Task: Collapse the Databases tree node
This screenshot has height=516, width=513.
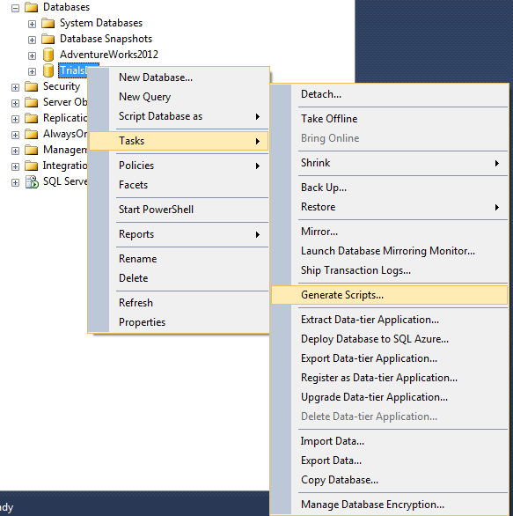Action: (x=15, y=8)
